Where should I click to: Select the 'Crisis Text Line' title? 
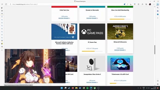[64, 10]
